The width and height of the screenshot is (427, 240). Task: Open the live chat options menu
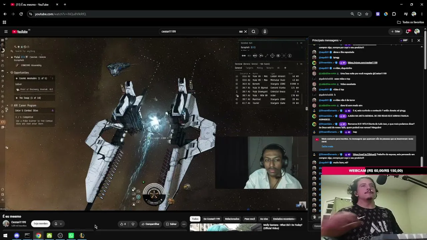(x=412, y=40)
